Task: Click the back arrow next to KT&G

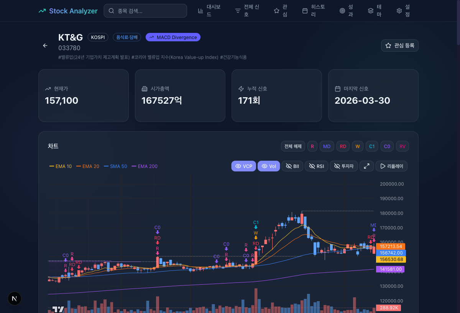Action: click(x=45, y=46)
